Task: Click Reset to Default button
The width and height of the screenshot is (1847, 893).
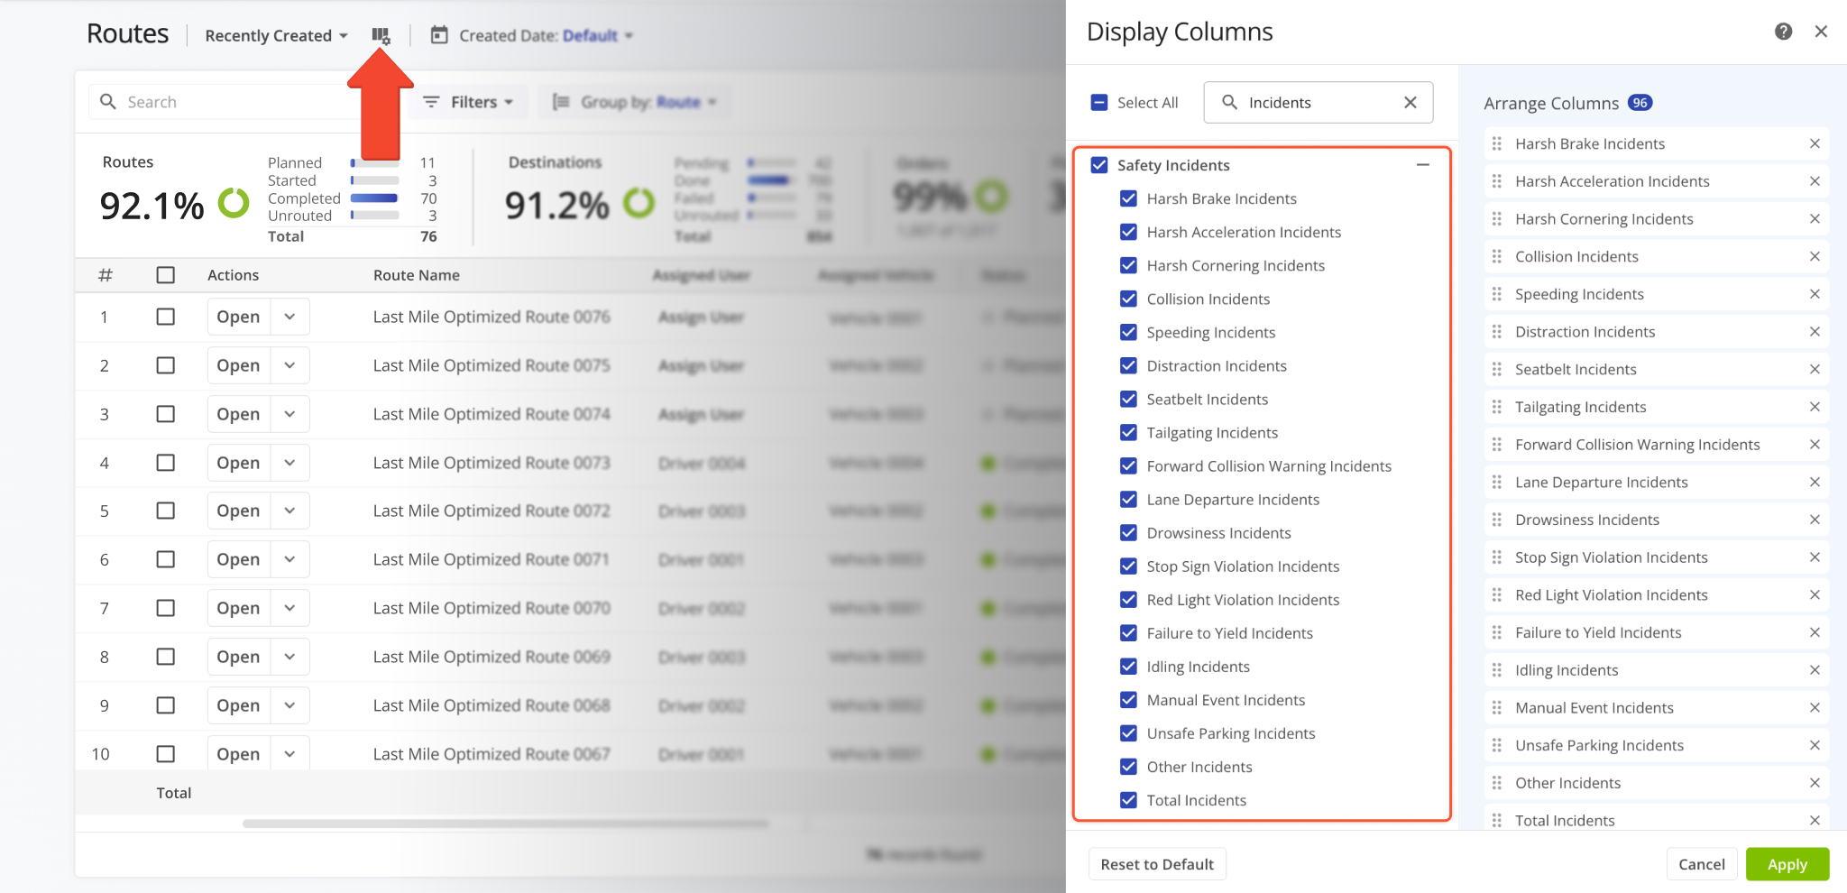Action: click(1157, 864)
